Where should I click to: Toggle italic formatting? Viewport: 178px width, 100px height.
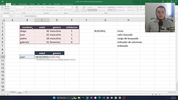click(x=18, y=10)
